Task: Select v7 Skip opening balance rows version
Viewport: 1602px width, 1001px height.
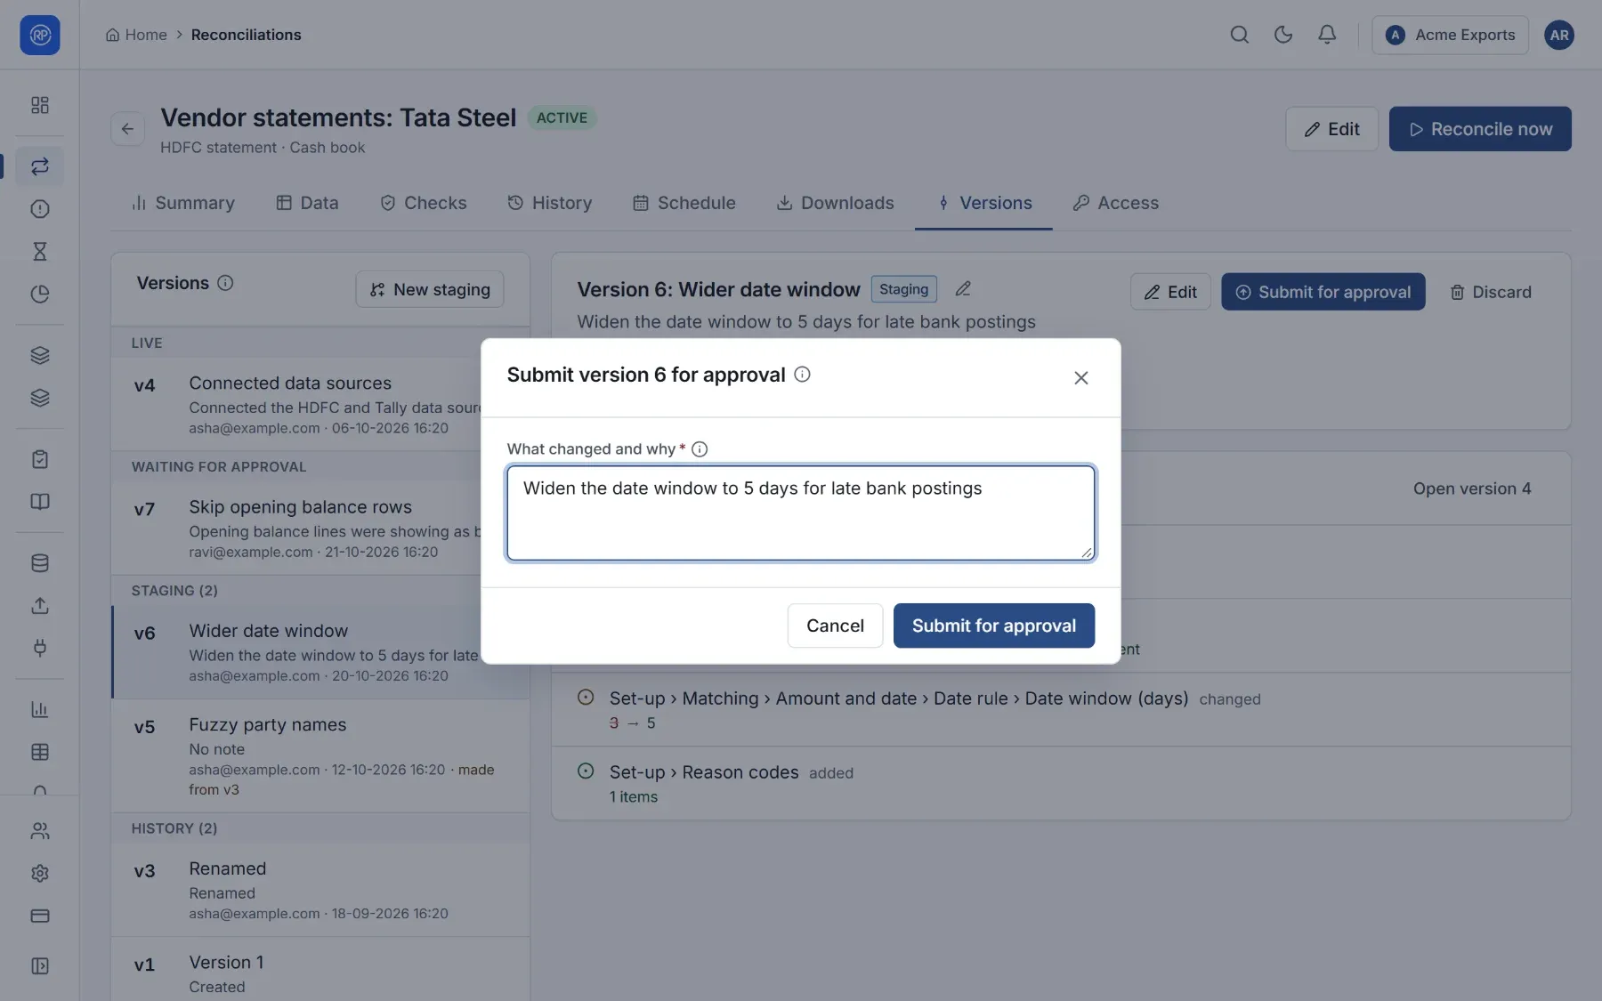Action: [x=320, y=528]
